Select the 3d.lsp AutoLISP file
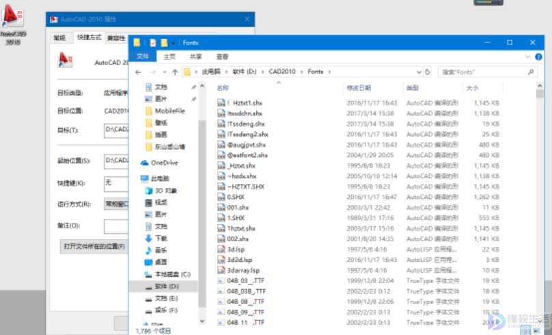This screenshot has height=335, width=552. [236, 250]
